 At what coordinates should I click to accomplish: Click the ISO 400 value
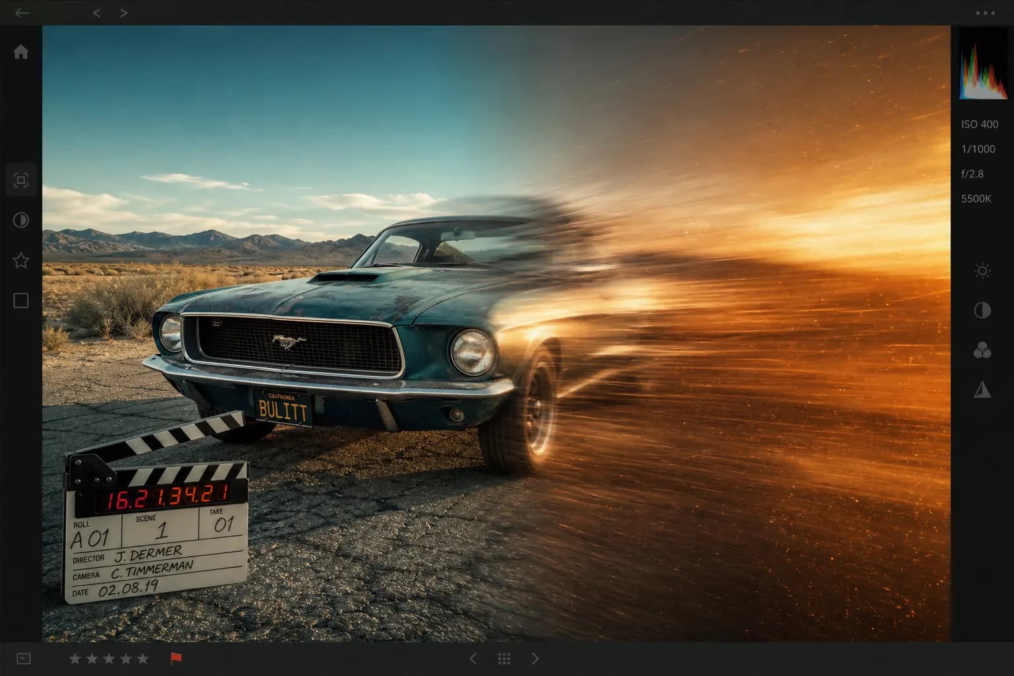pos(980,124)
